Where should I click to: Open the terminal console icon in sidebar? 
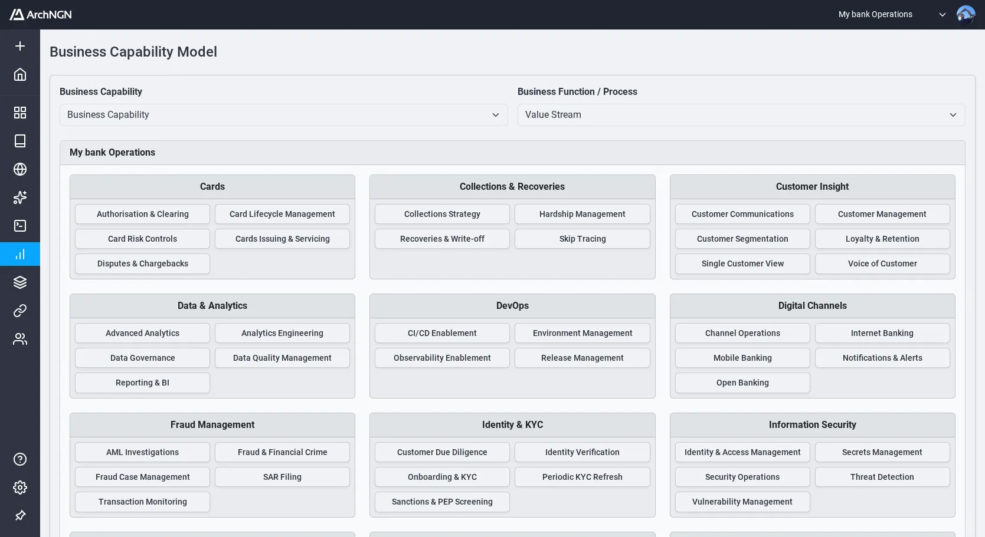[20, 226]
